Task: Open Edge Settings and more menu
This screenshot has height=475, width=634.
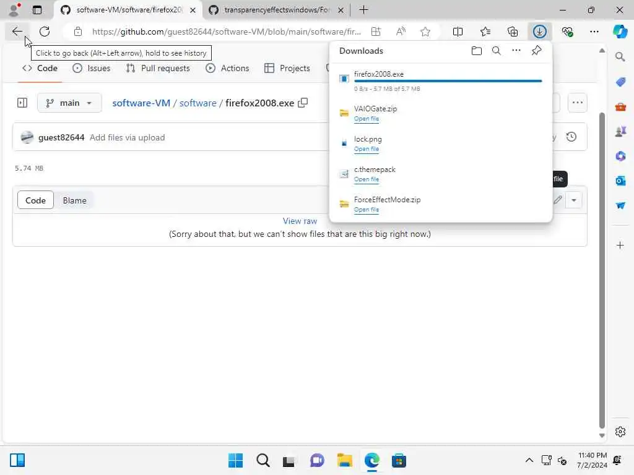Action: (x=594, y=32)
